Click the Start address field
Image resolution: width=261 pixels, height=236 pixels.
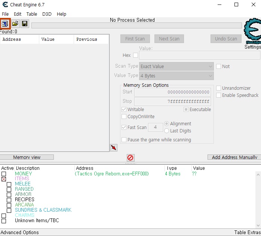[x=172, y=92]
